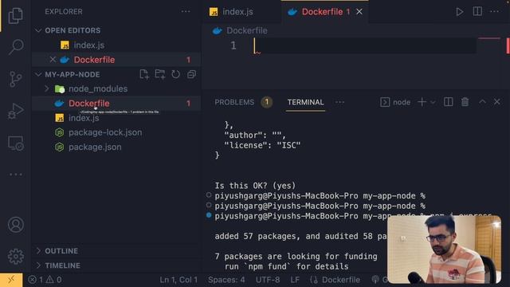The width and height of the screenshot is (510, 287).
Task: Click the 'Is this OK? (yes)' terminal text
Action: (x=255, y=186)
